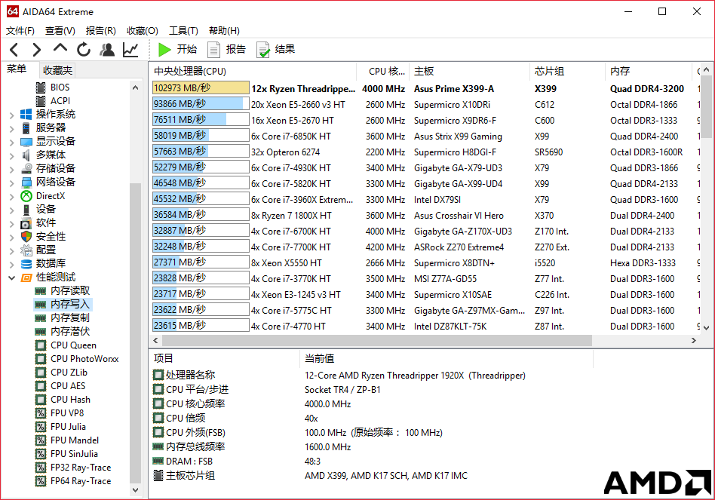Select the 内存写入 benchmark
715x500 pixels.
tap(70, 304)
